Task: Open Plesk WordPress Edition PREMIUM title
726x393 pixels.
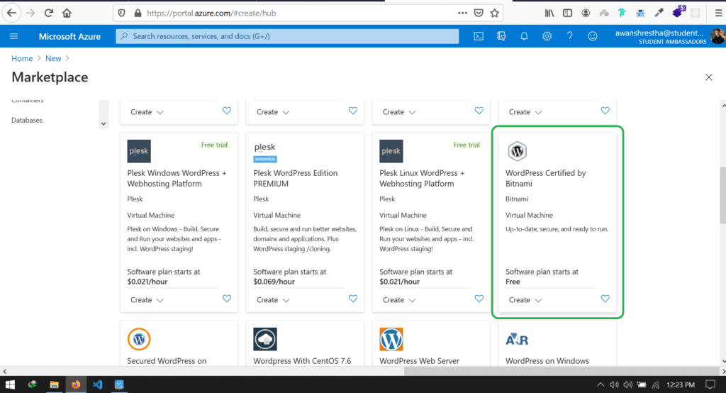Action: [296, 178]
